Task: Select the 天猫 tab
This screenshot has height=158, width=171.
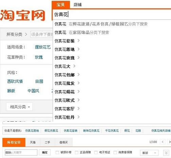Action: (x=33, y=142)
